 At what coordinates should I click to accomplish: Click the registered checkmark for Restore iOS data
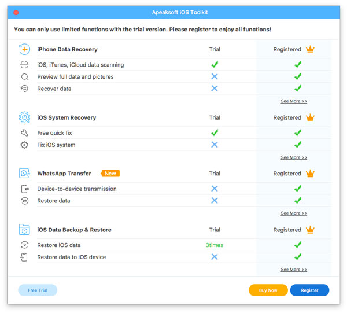[298, 245]
